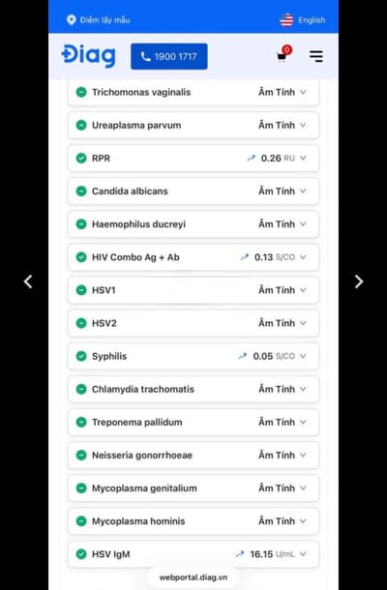Image resolution: width=387 pixels, height=590 pixels.
Task: Expand the HIV Combo Ag + Ab result
Action: pyautogui.click(x=303, y=257)
